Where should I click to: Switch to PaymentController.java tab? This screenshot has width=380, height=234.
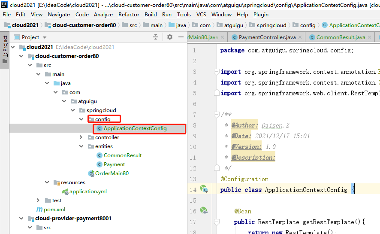[267, 37]
